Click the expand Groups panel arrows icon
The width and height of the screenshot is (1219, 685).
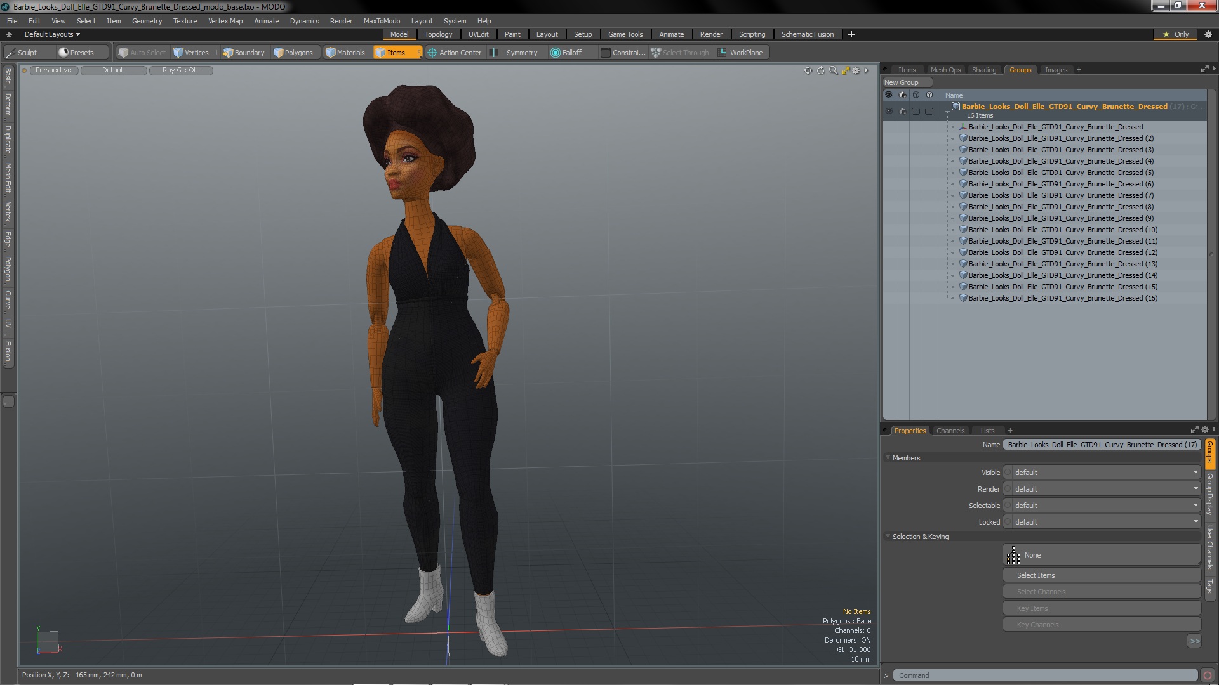click(x=1204, y=69)
